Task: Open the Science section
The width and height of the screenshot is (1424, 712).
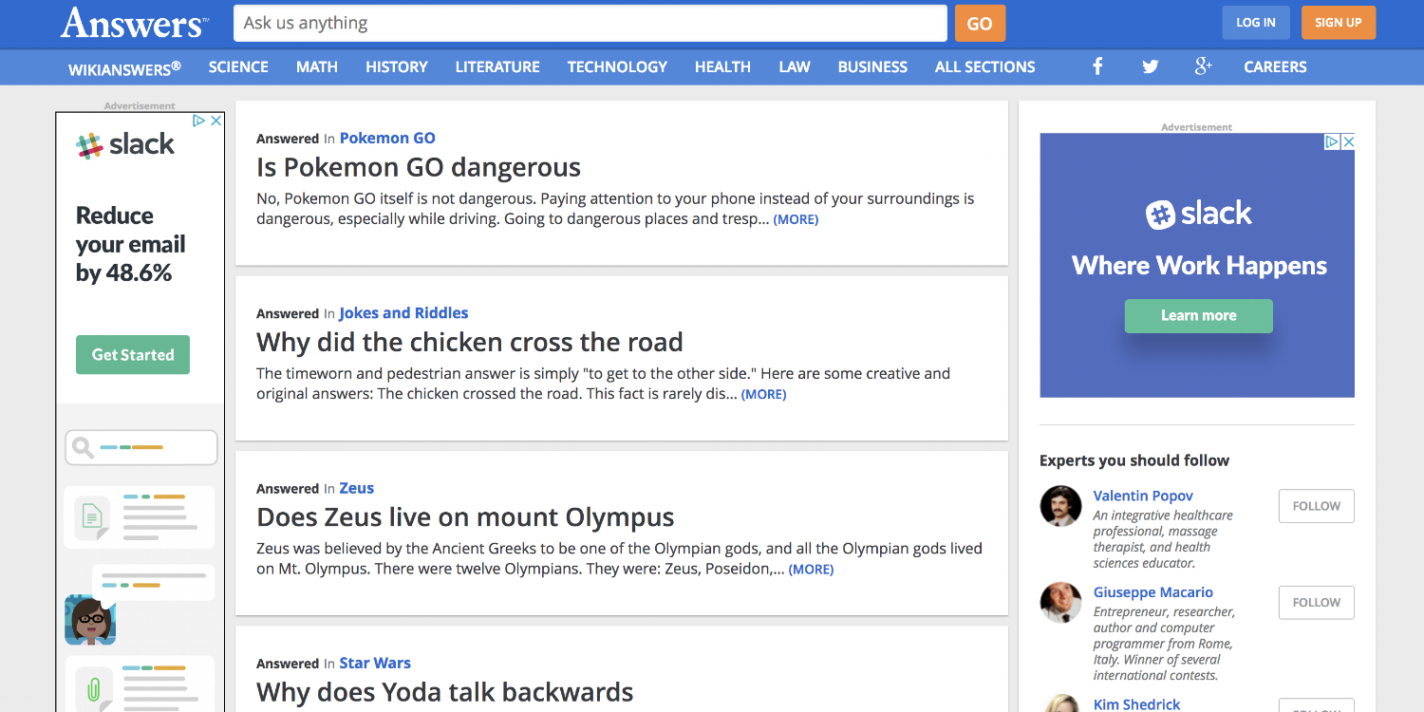Action: click(238, 67)
